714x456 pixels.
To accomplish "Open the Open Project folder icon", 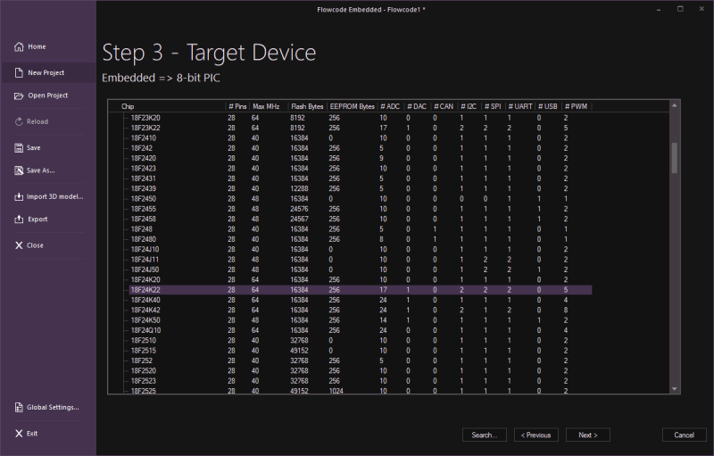I will (19, 95).
